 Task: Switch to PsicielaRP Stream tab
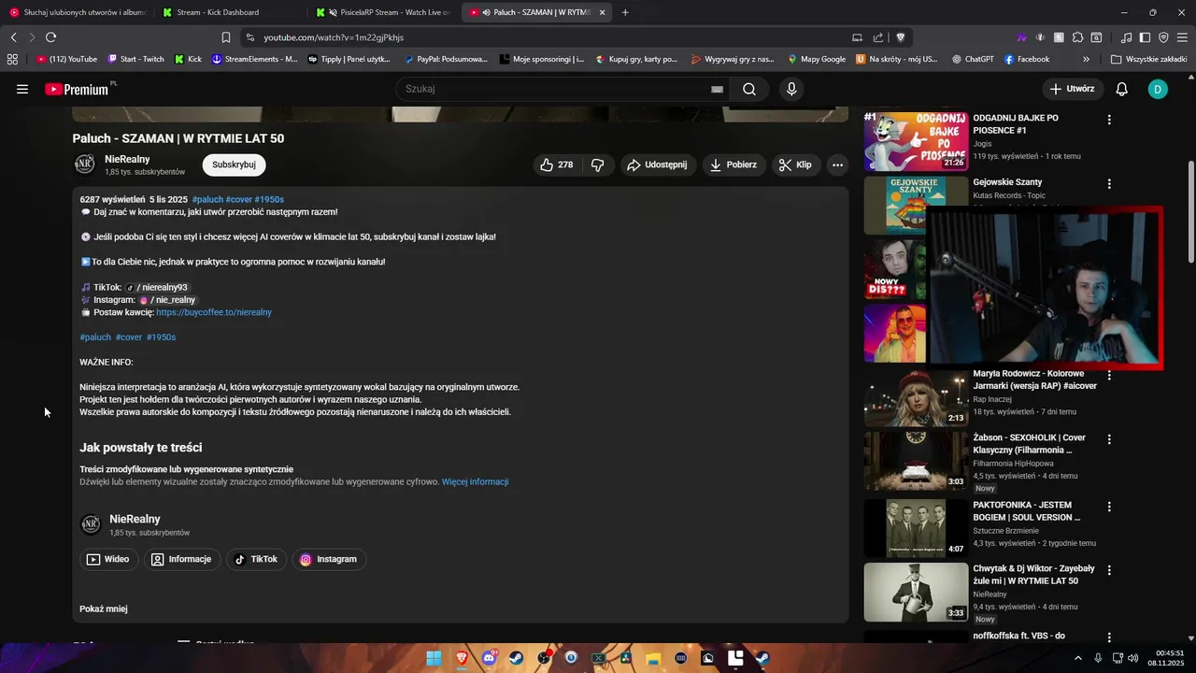383,12
